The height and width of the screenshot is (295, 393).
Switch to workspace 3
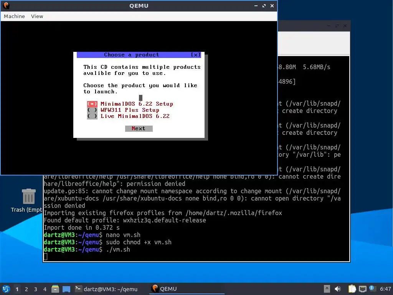tap(36, 289)
